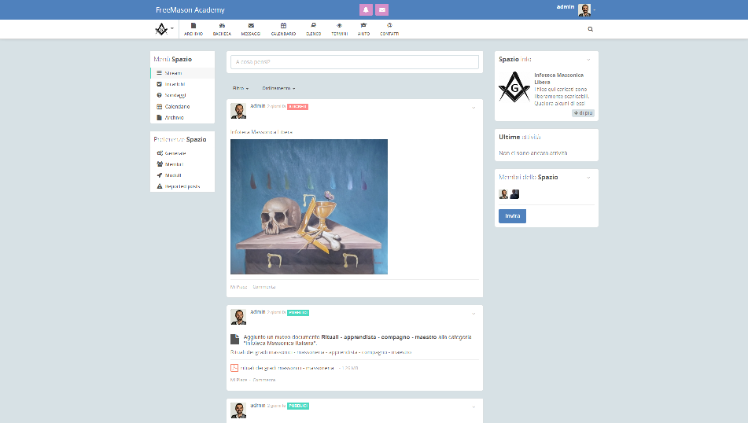Click admin avatar on the bottom post
Viewport: 748px width, 423px height.
238,410
